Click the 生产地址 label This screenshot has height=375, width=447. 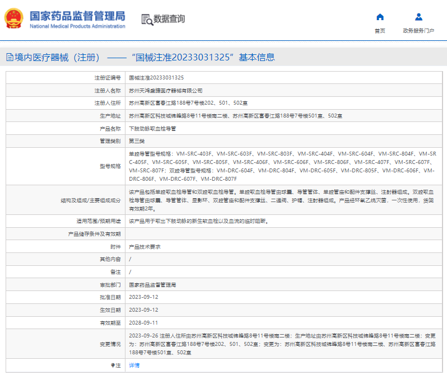pos(110,116)
